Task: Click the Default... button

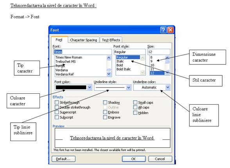Action: [x=63, y=159]
